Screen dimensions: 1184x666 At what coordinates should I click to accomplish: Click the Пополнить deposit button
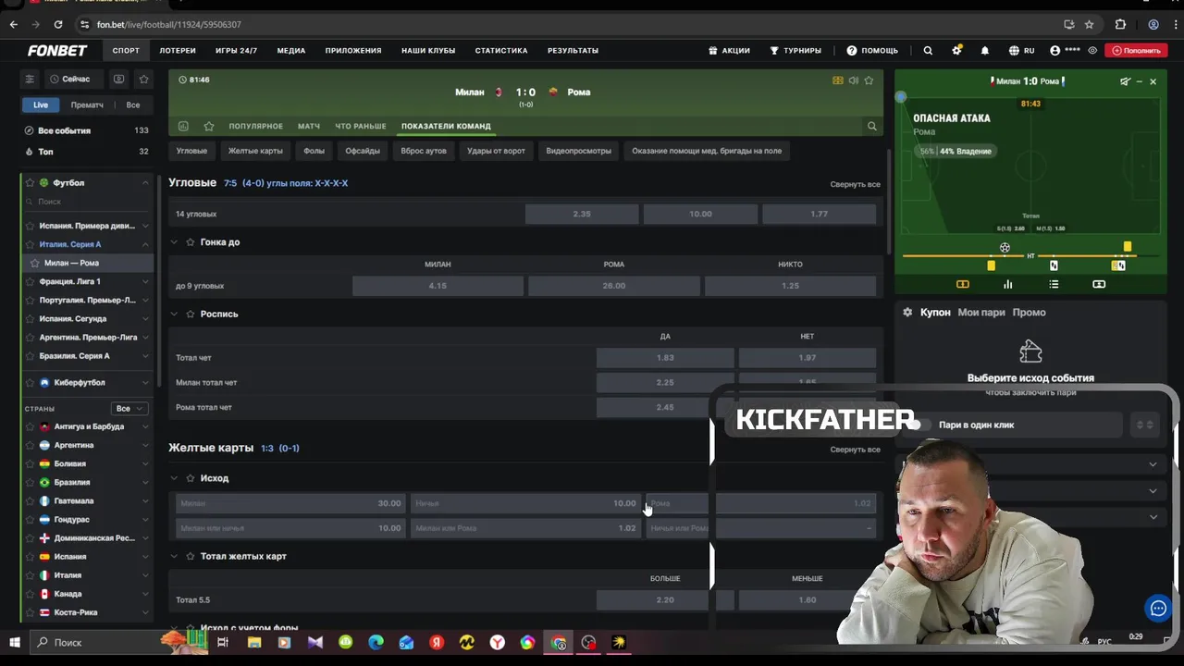pos(1136,51)
